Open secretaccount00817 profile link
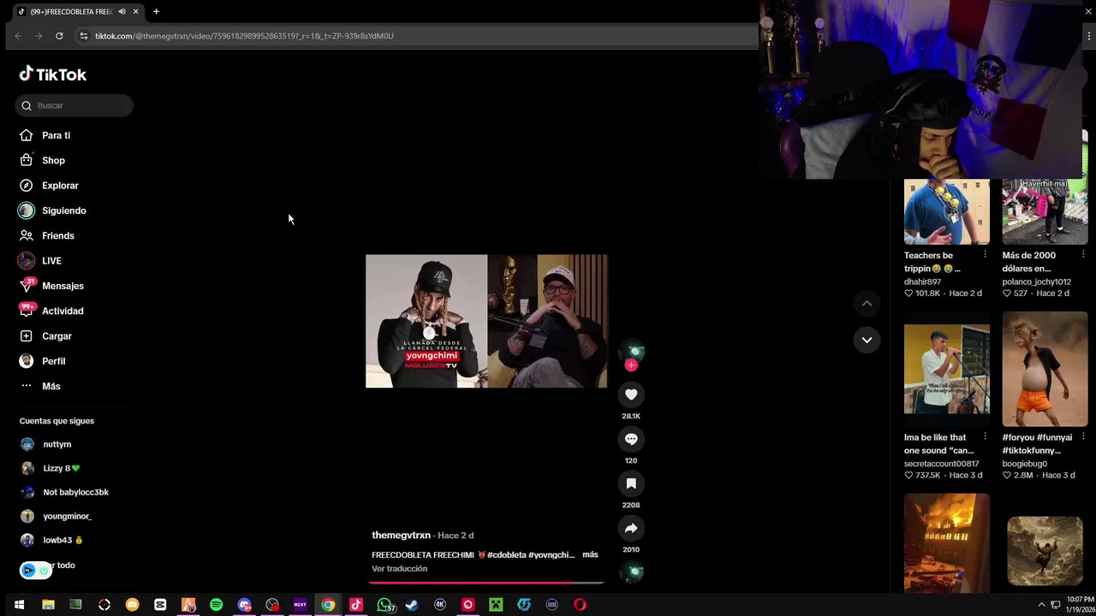The height and width of the screenshot is (616, 1096). pyautogui.click(x=941, y=464)
